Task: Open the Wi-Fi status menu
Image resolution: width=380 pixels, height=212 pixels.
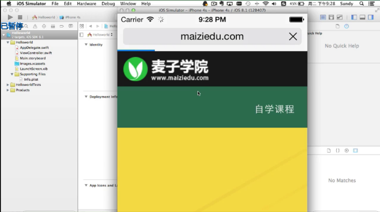Action: pos(266,4)
